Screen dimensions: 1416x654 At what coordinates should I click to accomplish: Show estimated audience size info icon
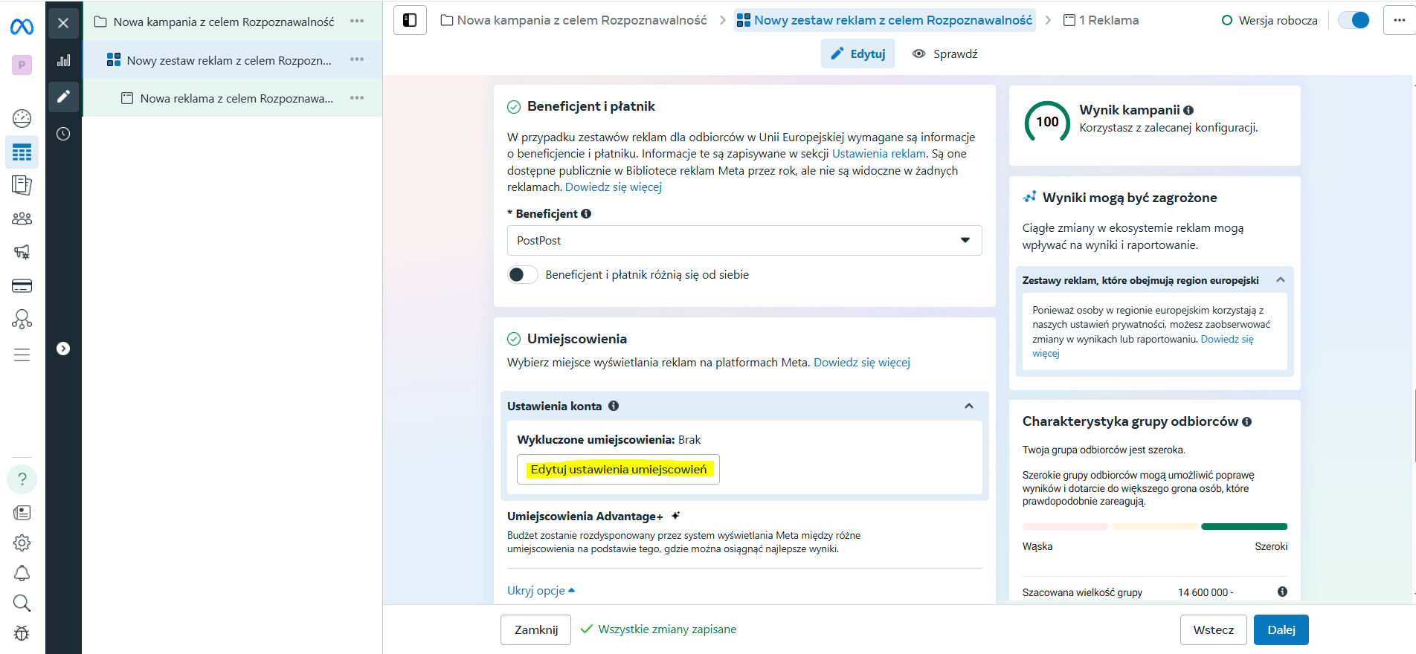pyautogui.click(x=1282, y=592)
